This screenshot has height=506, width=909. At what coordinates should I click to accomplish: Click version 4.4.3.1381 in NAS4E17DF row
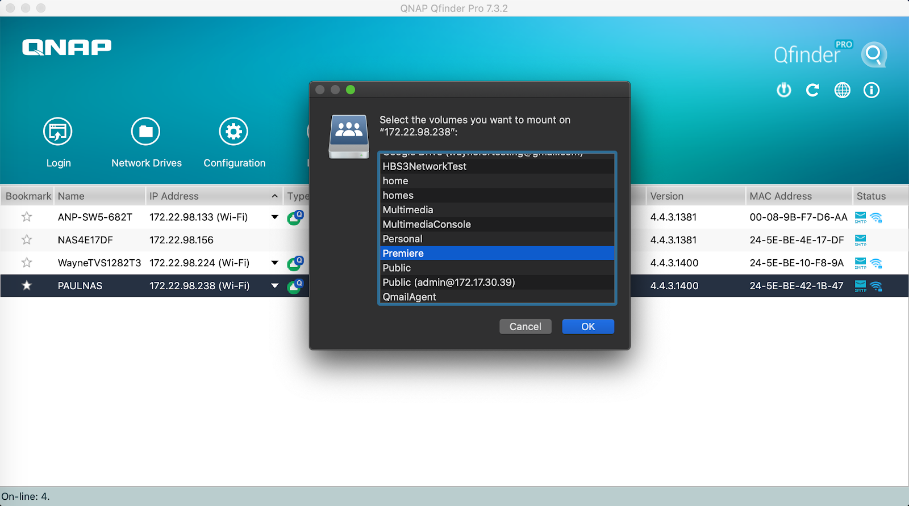[x=673, y=240]
